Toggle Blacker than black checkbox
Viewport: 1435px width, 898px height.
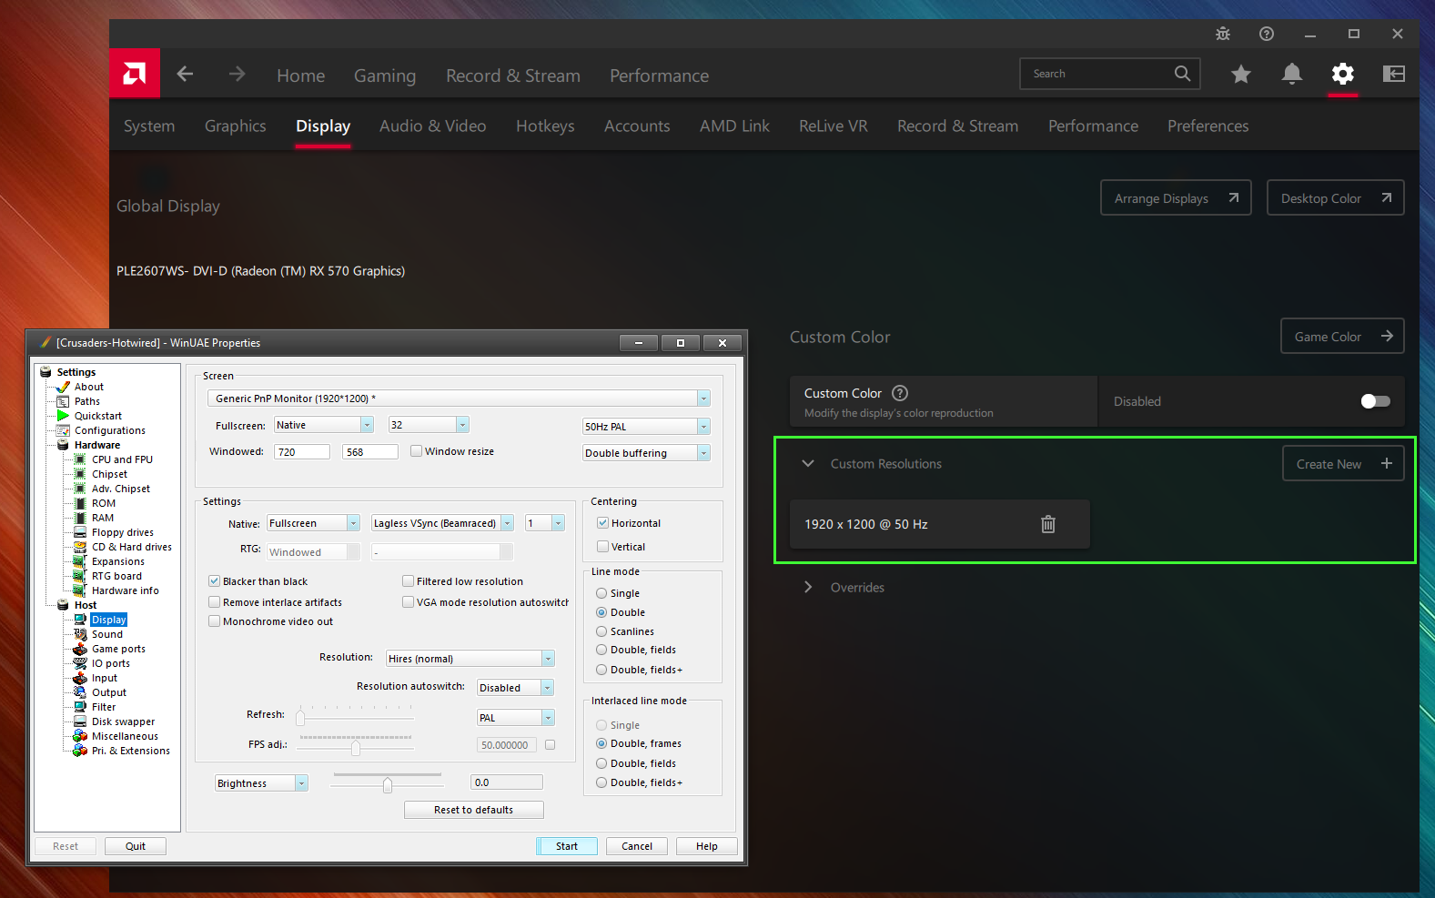pyautogui.click(x=214, y=581)
